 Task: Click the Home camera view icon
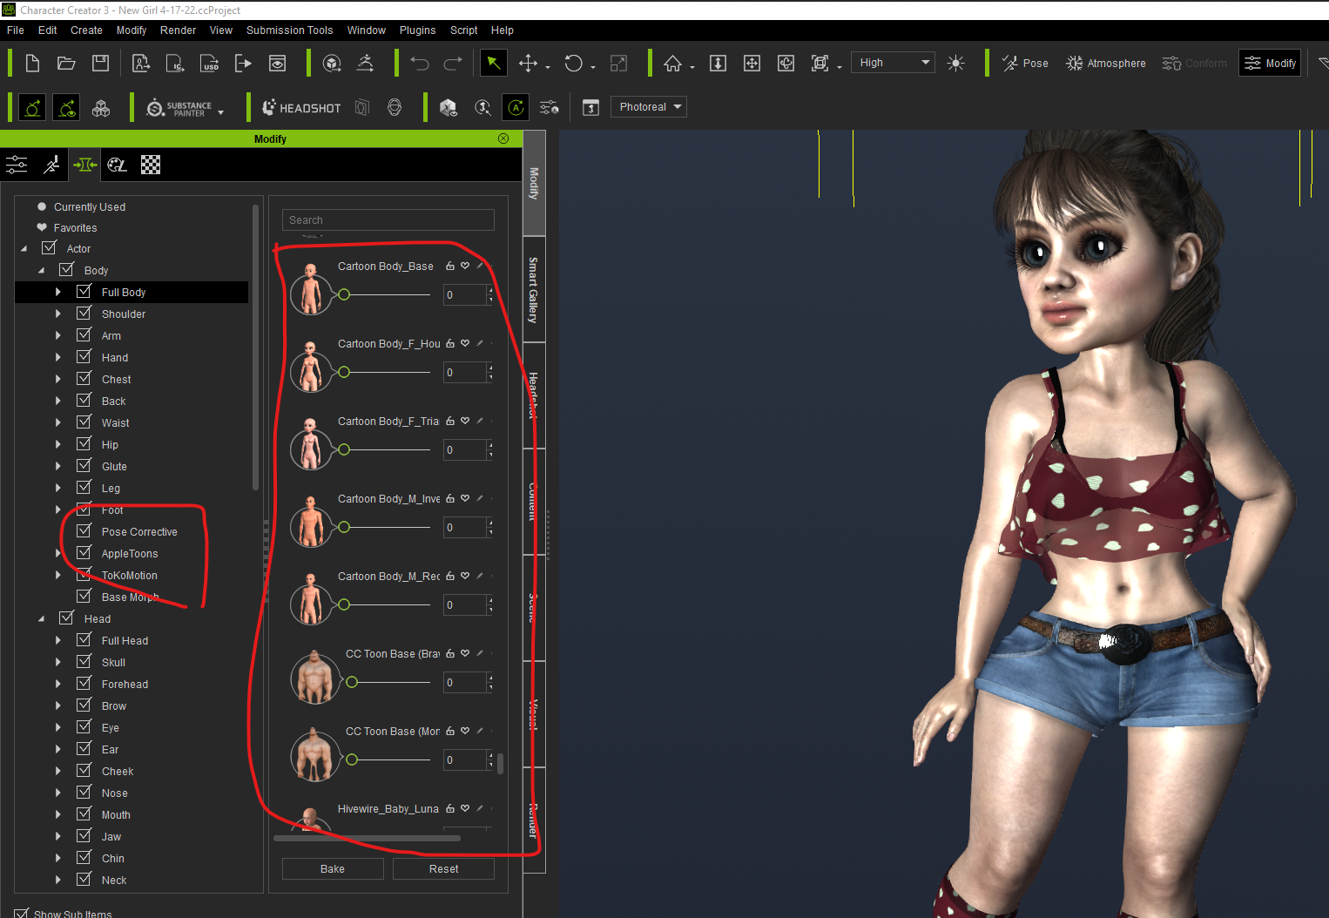click(x=672, y=63)
